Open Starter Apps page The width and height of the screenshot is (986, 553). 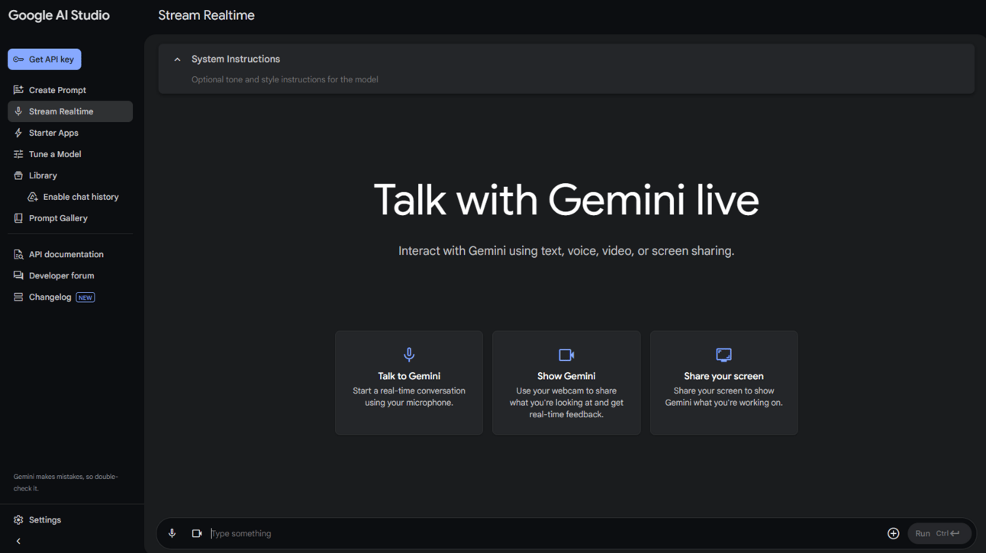point(53,133)
